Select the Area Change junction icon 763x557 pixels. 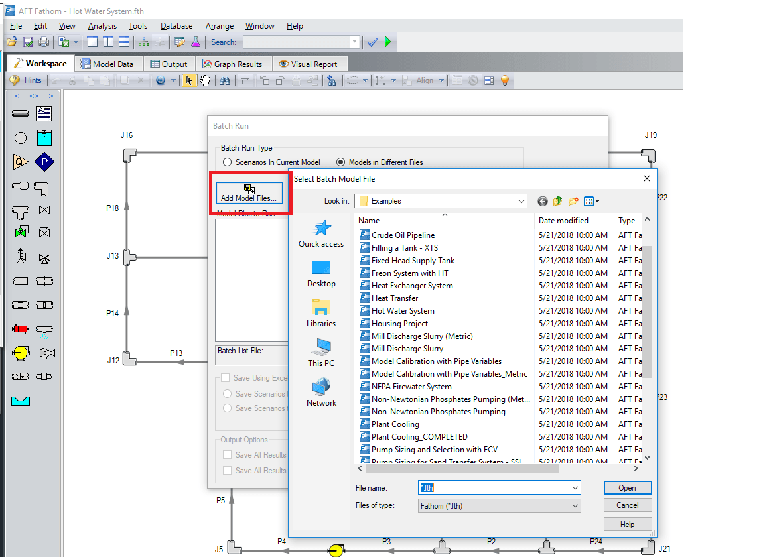click(x=21, y=186)
